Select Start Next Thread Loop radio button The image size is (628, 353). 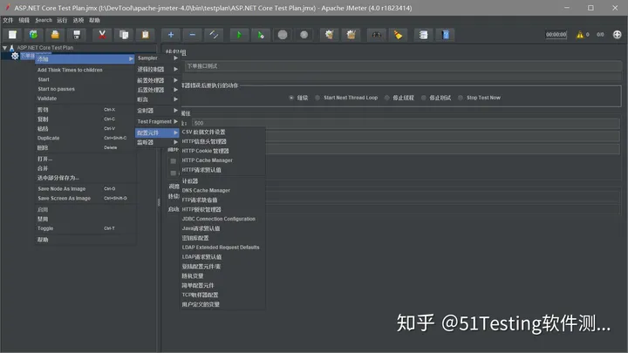317,98
